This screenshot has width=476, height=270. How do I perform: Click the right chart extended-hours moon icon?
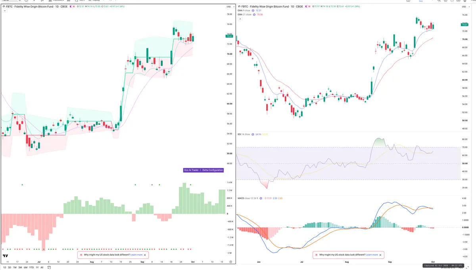[x=307, y=7]
